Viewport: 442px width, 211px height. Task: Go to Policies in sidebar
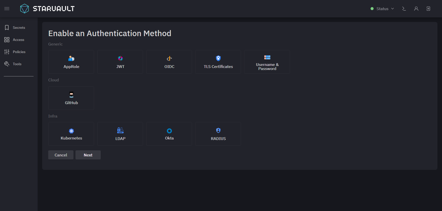click(19, 52)
